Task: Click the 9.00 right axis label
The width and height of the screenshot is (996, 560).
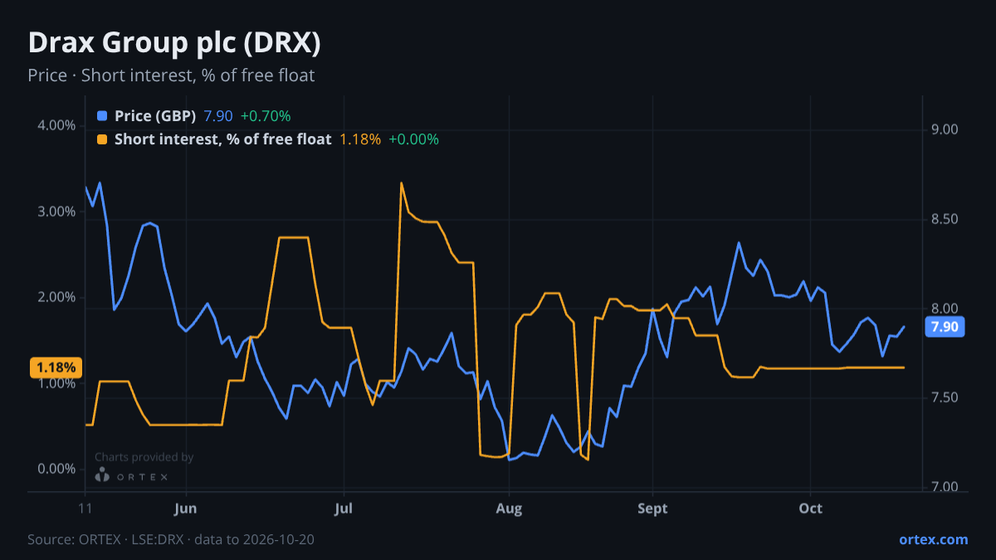Action: (x=945, y=129)
